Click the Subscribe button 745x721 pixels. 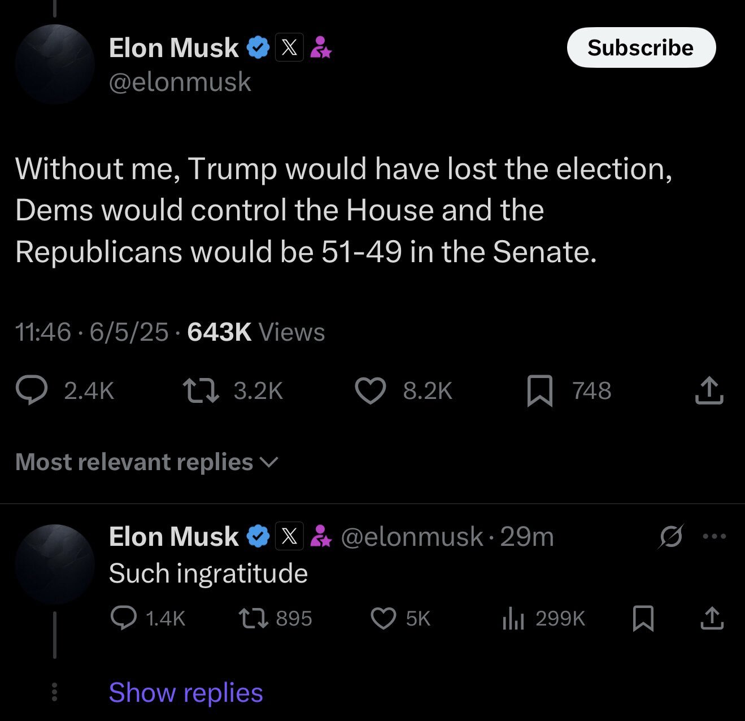(x=641, y=47)
